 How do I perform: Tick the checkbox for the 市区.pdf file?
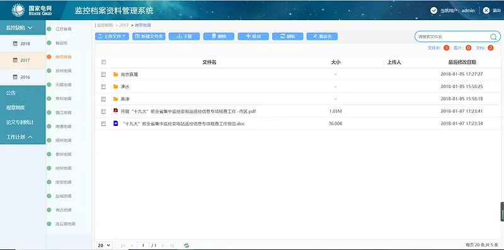point(103,111)
